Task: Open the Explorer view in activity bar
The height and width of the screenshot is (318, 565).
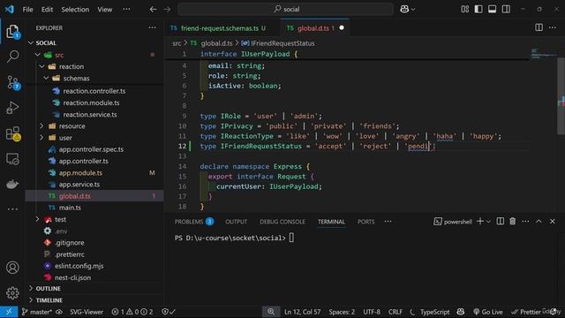Action: [12, 32]
